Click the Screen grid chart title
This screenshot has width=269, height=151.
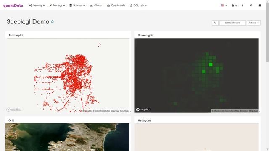(146, 35)
